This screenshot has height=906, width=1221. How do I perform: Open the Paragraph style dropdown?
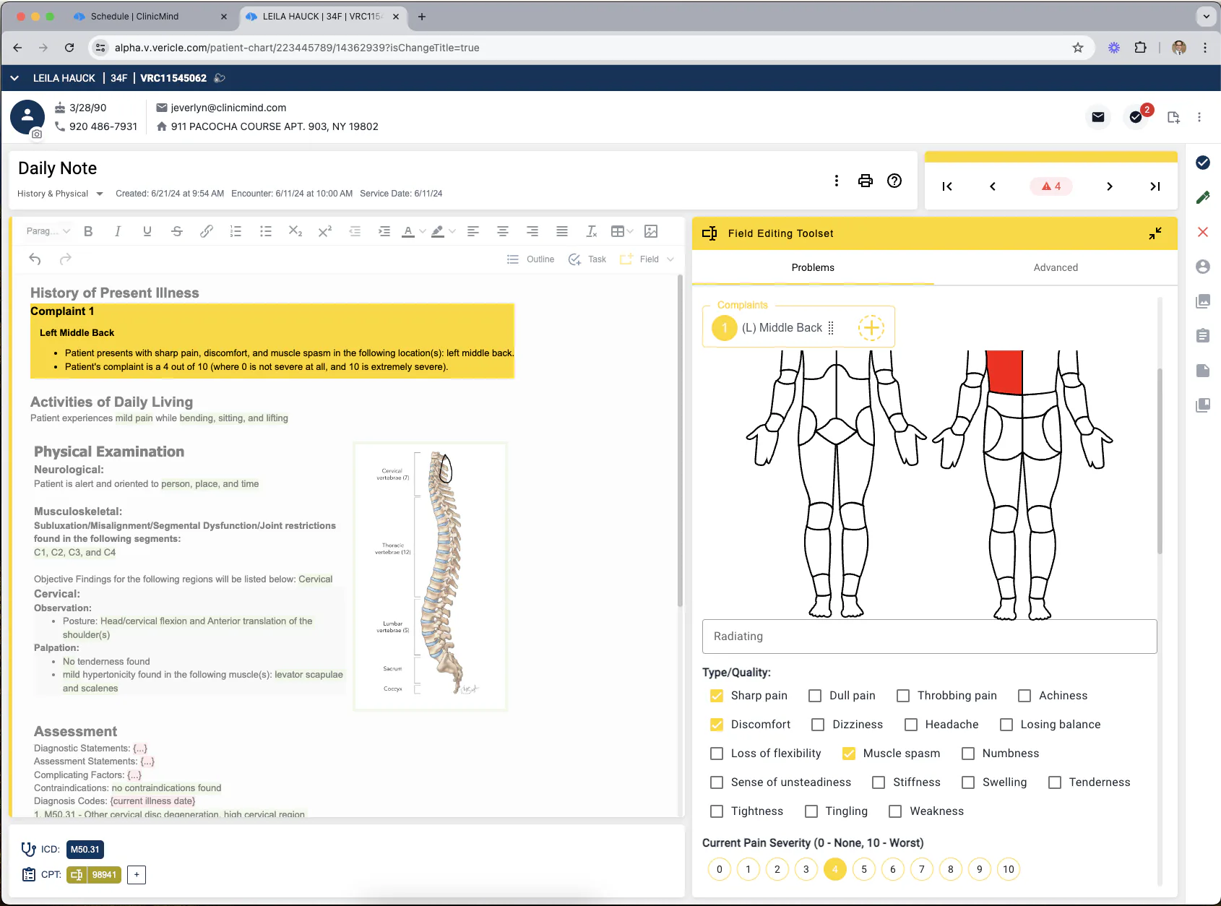coord(48,231)
